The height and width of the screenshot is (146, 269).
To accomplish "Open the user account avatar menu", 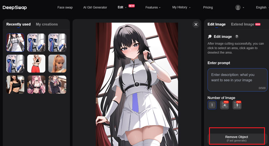I will pyautogui.click(x=238, y=8).
